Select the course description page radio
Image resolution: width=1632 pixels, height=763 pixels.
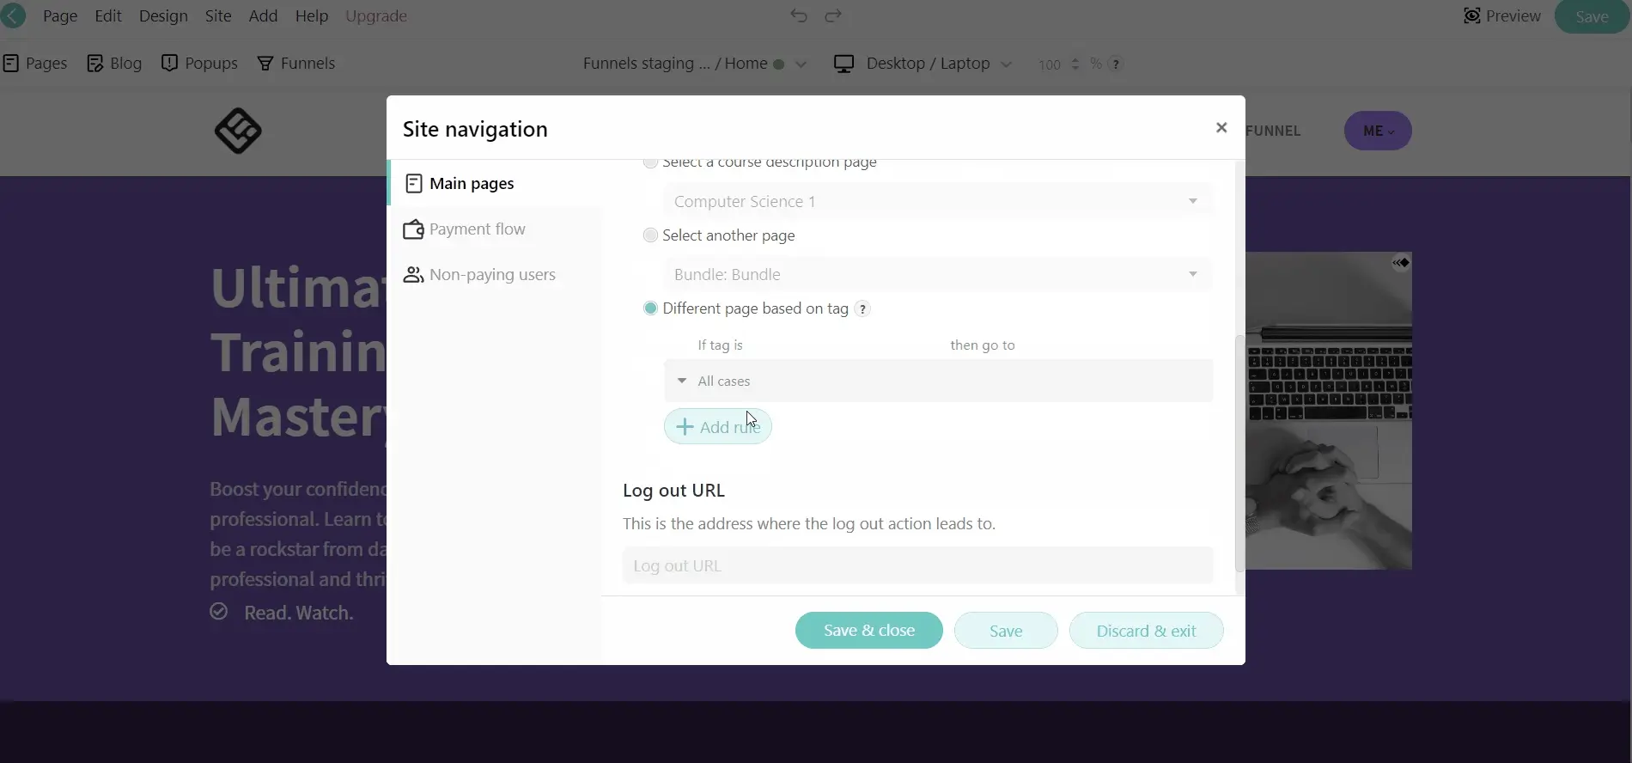click(x=650, y=162)
